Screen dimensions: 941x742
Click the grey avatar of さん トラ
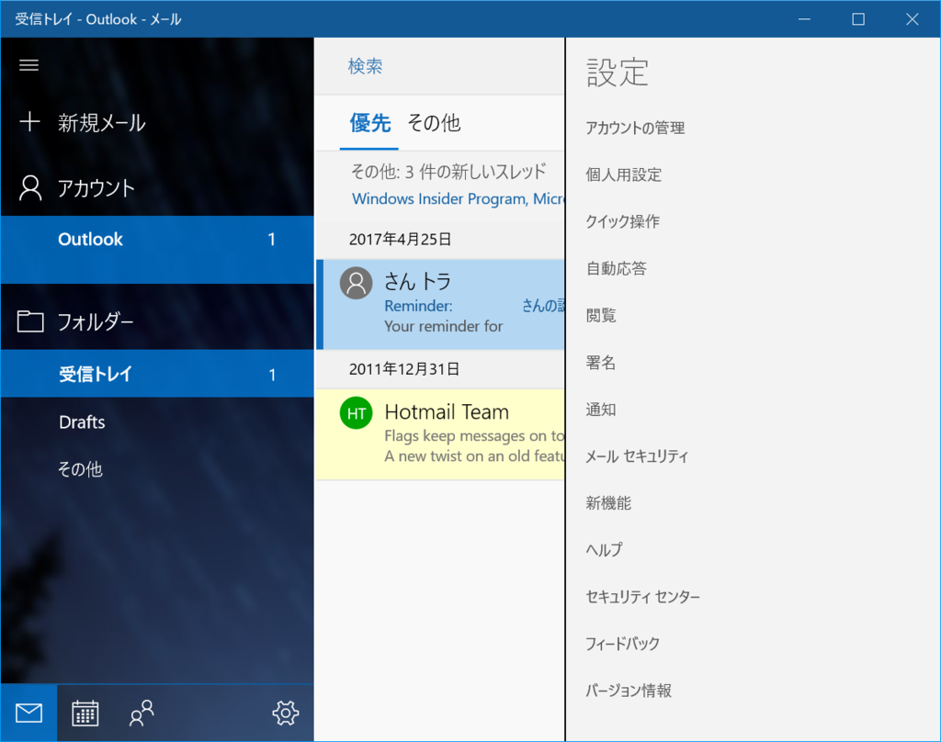(x=356, y=283)
